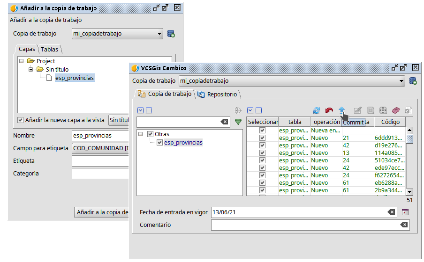Uncheck the Otras group checkbox

(151, 134)
